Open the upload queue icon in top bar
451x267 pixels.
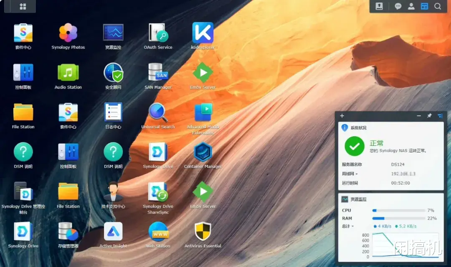click(379, 6)
